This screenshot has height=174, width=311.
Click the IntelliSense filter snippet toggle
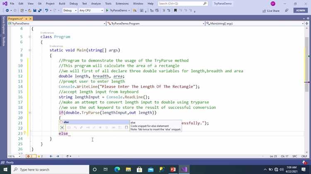tap(126, 128)
